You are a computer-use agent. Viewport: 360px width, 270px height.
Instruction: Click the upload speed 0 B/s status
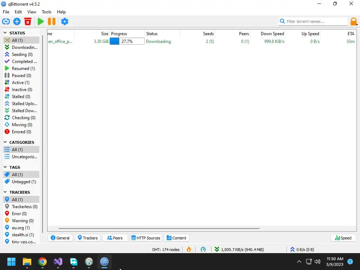click(x=302, y=250)
